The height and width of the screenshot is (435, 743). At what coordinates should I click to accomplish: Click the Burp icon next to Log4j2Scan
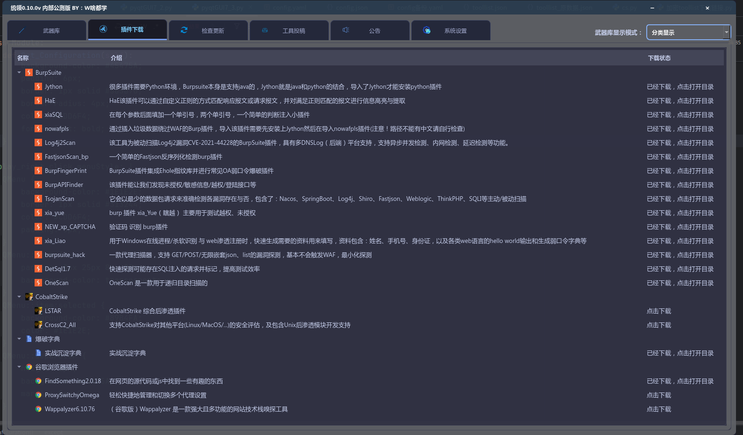coord(38,143)
